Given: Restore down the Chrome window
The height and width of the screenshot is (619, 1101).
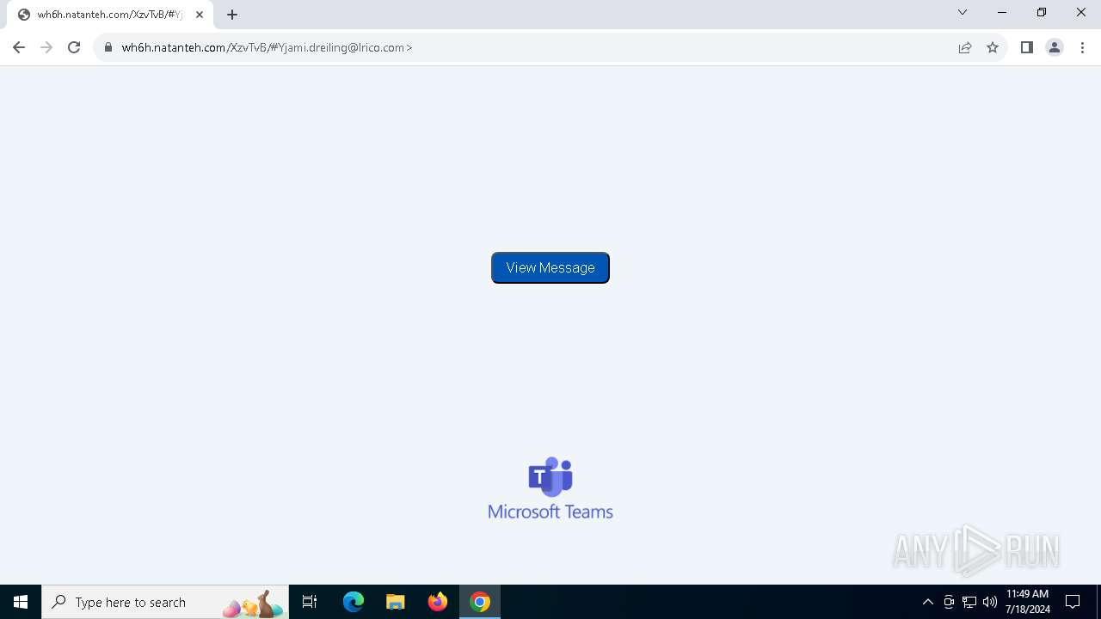Looking at the screenshot, I should 1042,13.
